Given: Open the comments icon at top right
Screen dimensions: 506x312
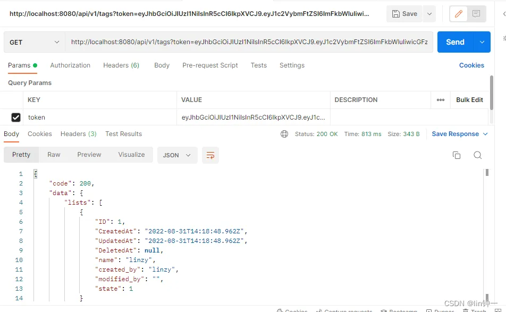Looking at the screenshot, I should pyautogui.click(x=476, y=14).
